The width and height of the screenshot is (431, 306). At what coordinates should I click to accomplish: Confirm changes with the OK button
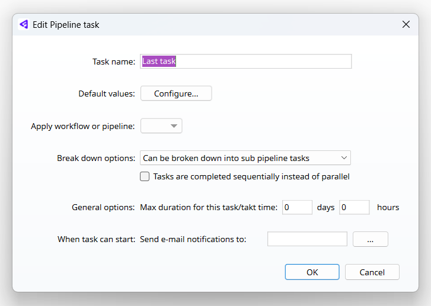pos(312,272)
